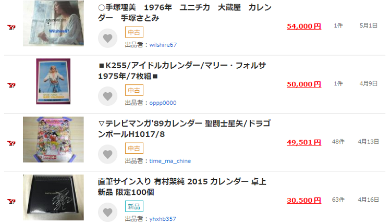Click Yahoo icon beside 有村架純 listing

click(11, 201)
